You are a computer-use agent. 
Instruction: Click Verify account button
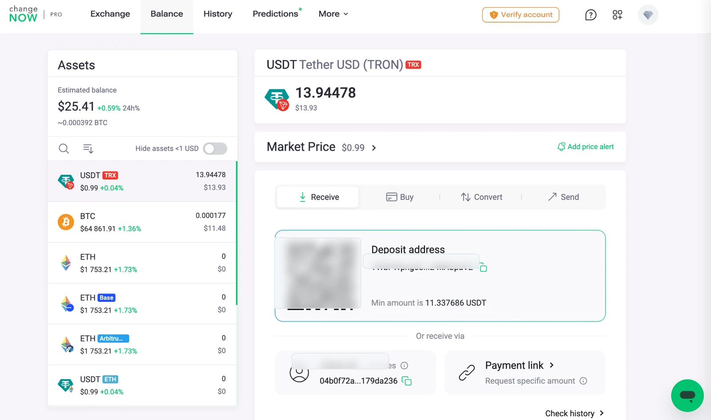tap(521, 15)
